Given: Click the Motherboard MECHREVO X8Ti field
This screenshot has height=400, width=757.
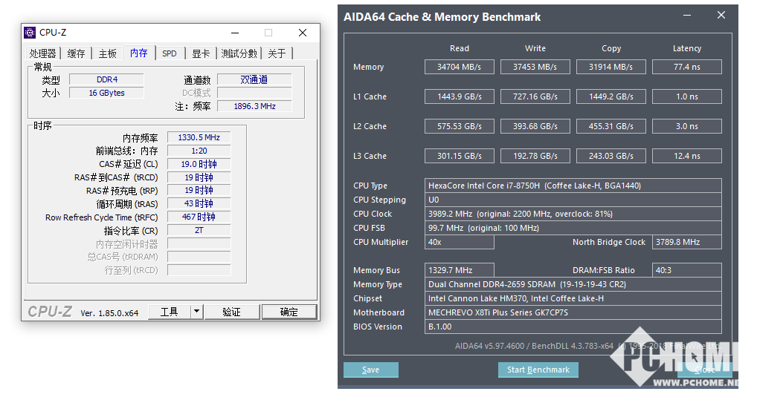Looking at the screenshot, I should [573, 312].
